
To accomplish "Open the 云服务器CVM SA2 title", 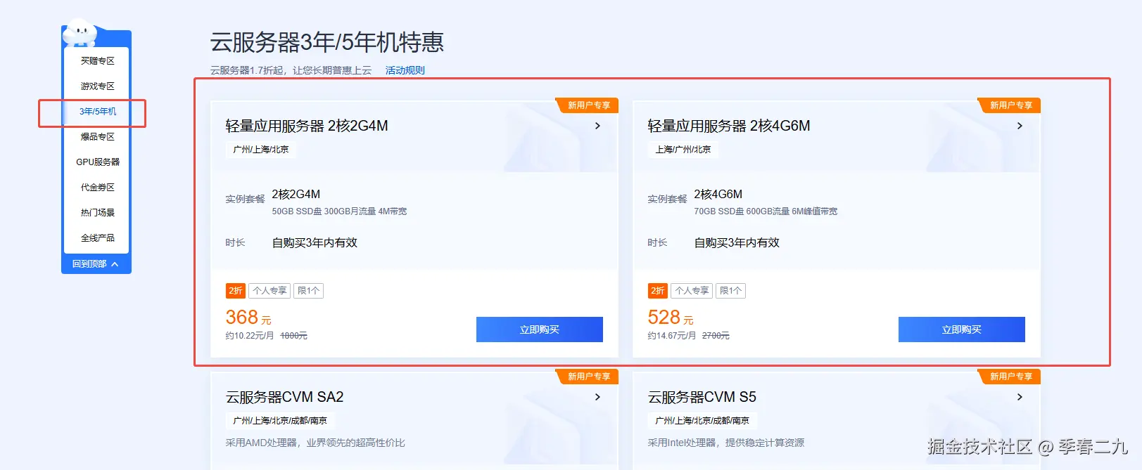I will tap(284, 397).
